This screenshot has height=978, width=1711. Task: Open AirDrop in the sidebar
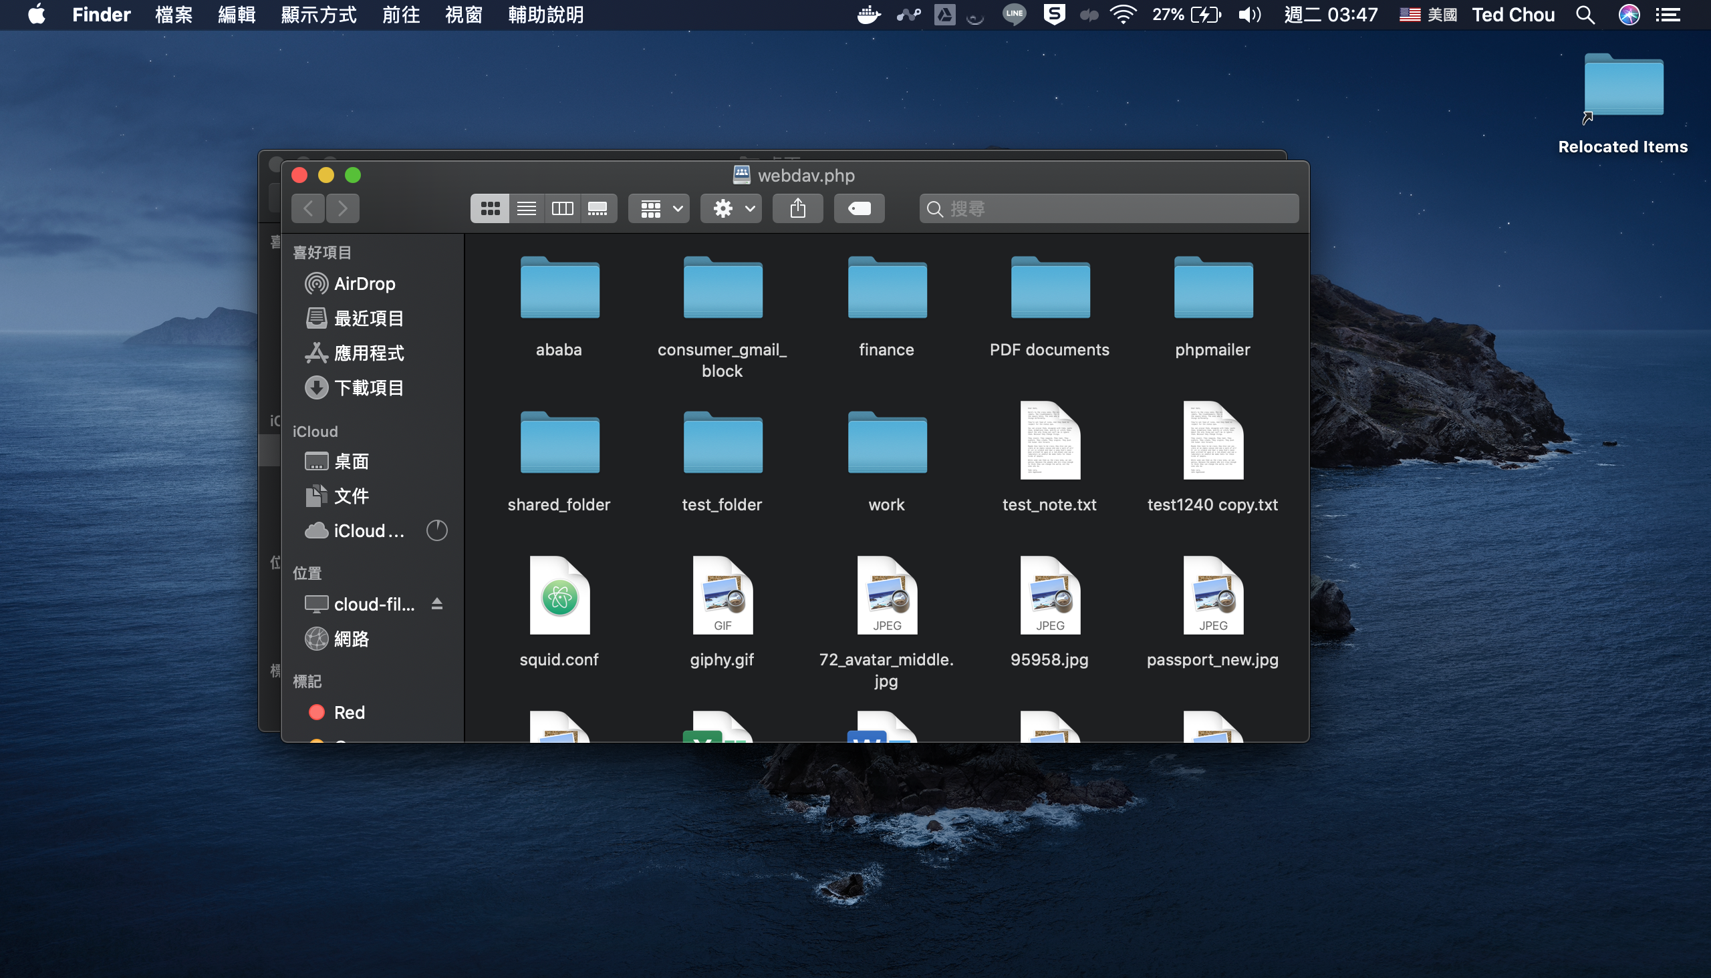click(x=364, y=283)
